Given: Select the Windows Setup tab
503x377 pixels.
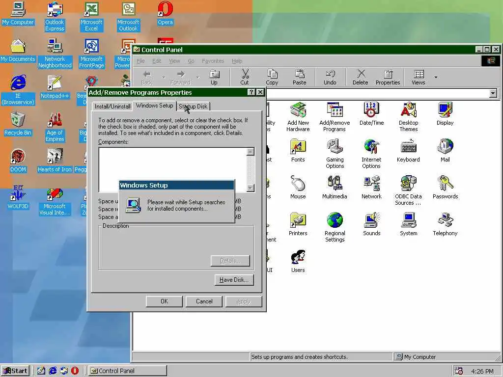Looking at the screenshot, I should (x=154, y=106).
